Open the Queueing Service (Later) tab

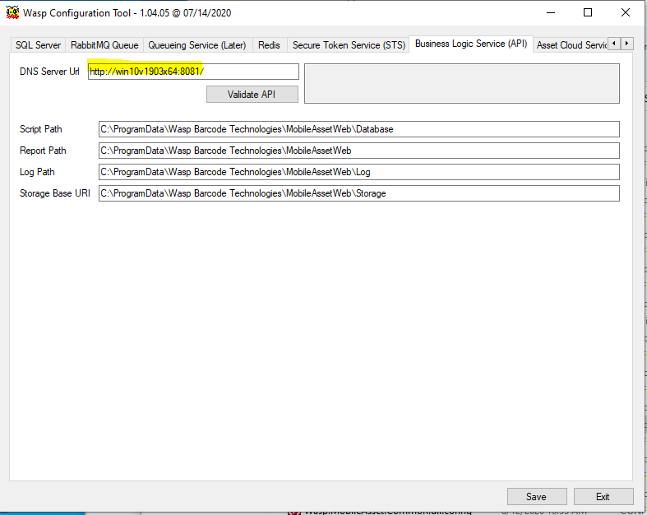[x=197, y=45]
